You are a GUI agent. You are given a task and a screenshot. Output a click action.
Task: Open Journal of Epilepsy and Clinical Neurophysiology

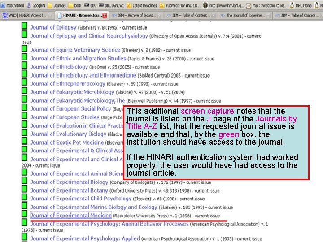(89, 36)
